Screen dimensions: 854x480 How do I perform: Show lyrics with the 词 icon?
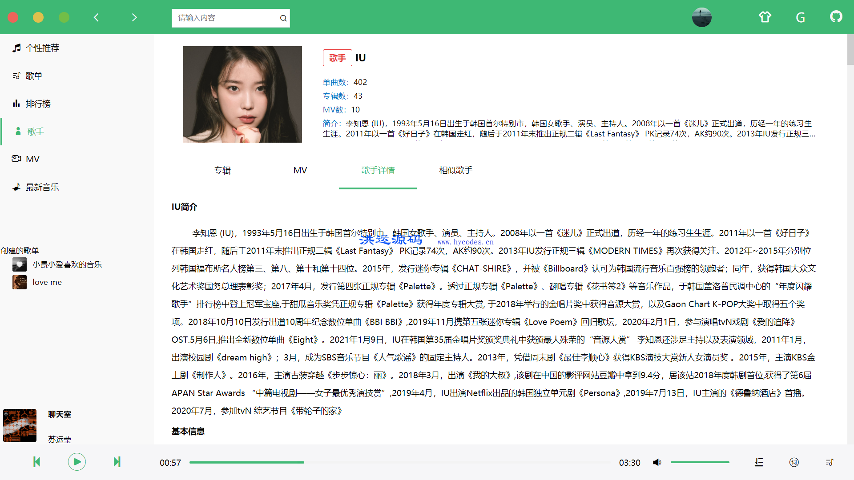point(794,463)
